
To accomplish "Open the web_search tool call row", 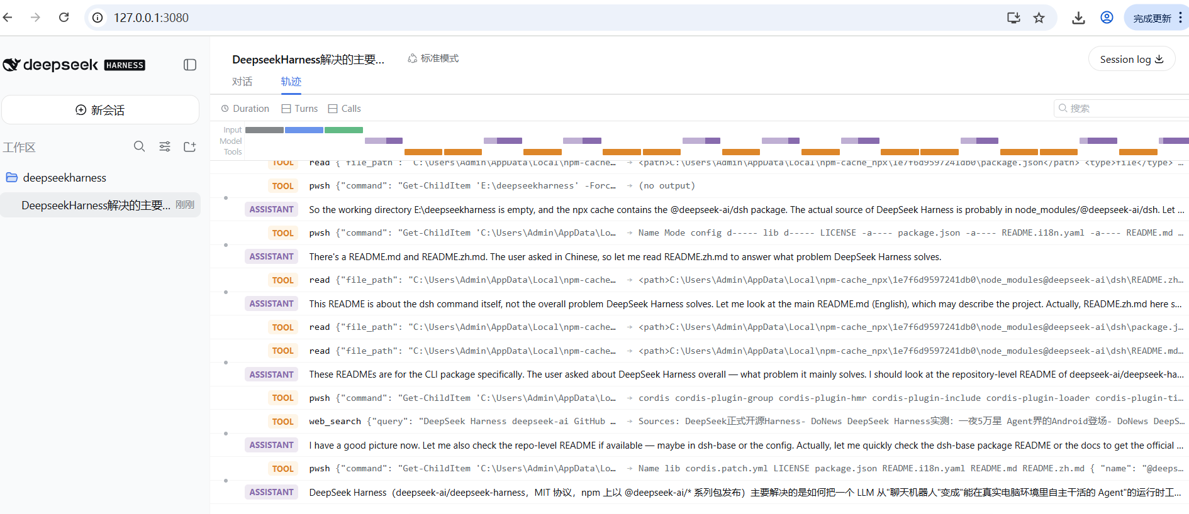I will coord(700,422).
